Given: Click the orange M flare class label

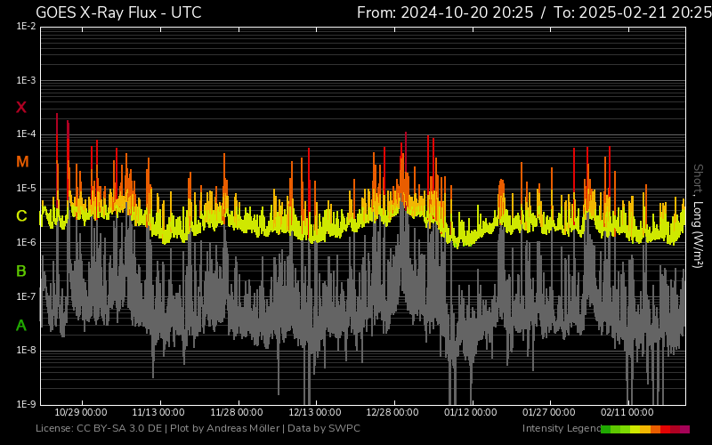Looking at the screenshot, I should coord(22,162).
